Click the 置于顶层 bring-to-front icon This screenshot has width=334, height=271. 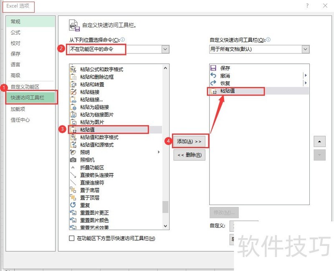pos(73,198)
